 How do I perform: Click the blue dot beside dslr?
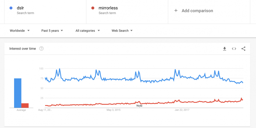pyautogui.click(x=11, y=8)
